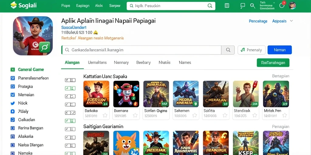This screenshot has width=311, height=155.
Task: Click the Rarina Bangian square icon
Action: tap(12, 128)
